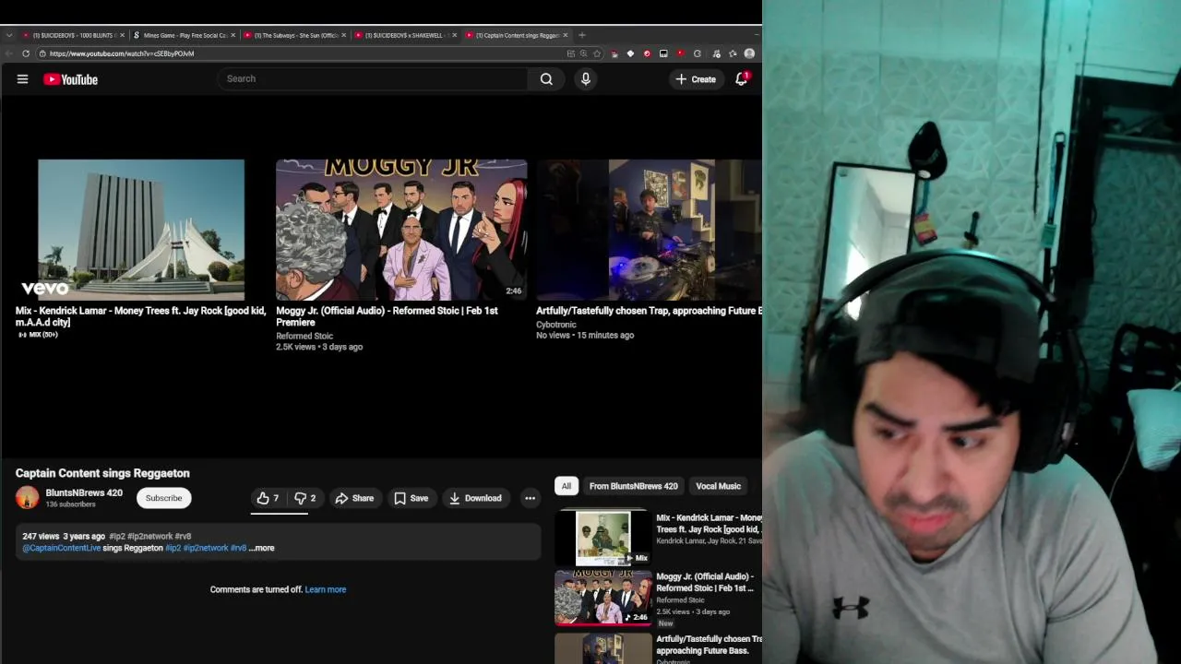Screen dimensions: 1181x664
Task: Open BluntsNBrews 420 channel avatar
Action: (28, 498)
